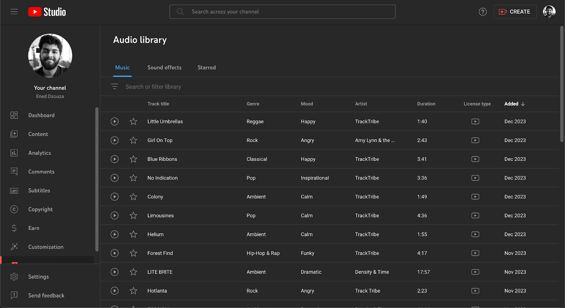Star the Forest Find track
Viewport: 565px width, 308px height.
[x=133, y=253]
